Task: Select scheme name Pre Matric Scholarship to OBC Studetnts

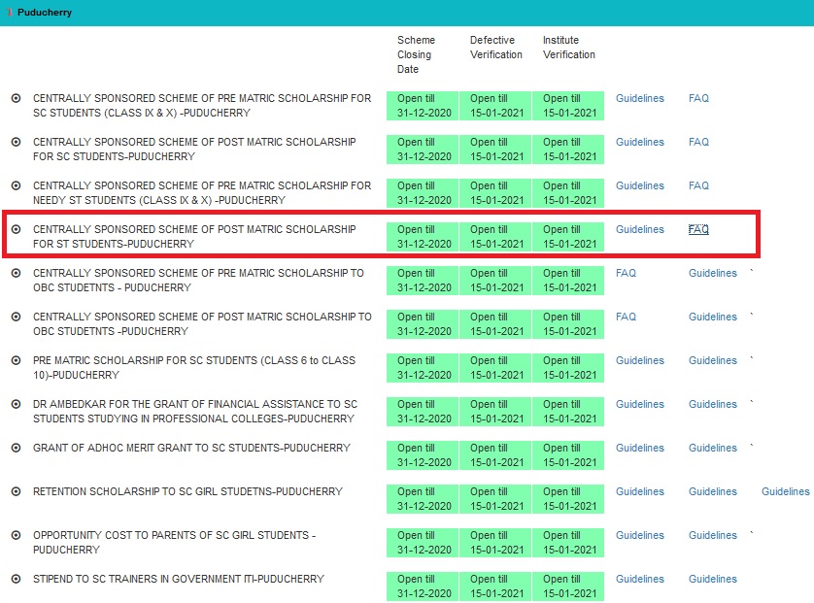Action: 198,280
